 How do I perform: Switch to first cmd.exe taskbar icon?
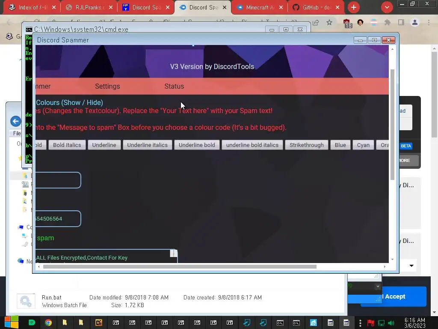click(x=280, y=323)
